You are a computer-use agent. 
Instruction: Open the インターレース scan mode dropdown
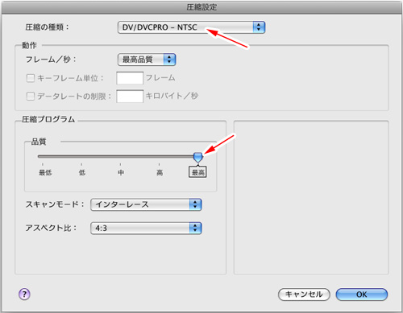click(146, 204)
